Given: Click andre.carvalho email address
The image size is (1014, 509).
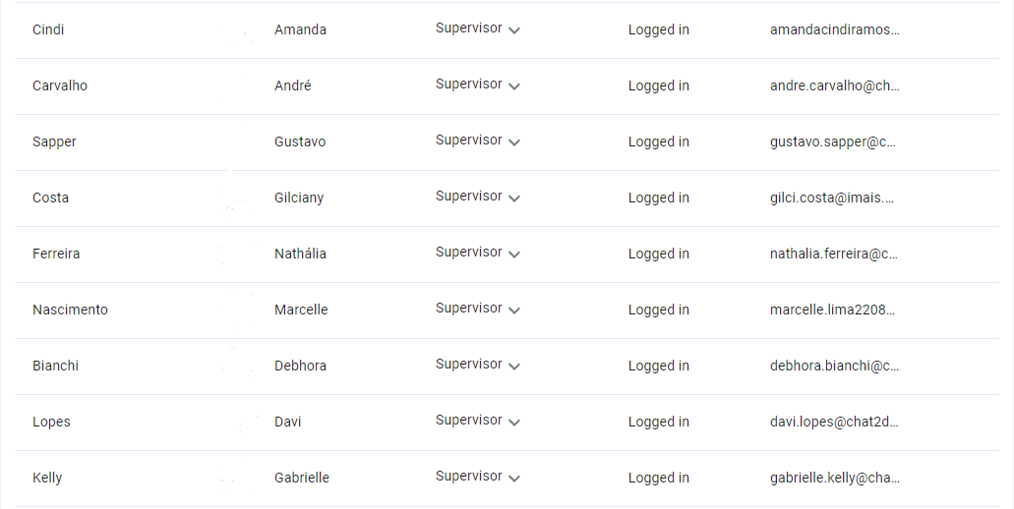Looking at the screenshot, I should tap(834, 85).
